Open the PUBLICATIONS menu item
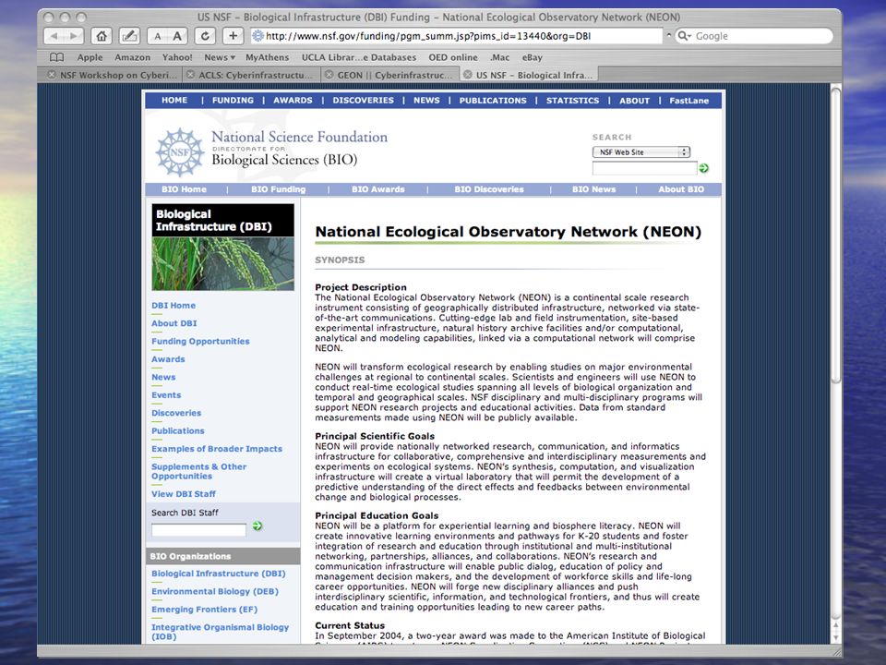 (x=493, y=100)
